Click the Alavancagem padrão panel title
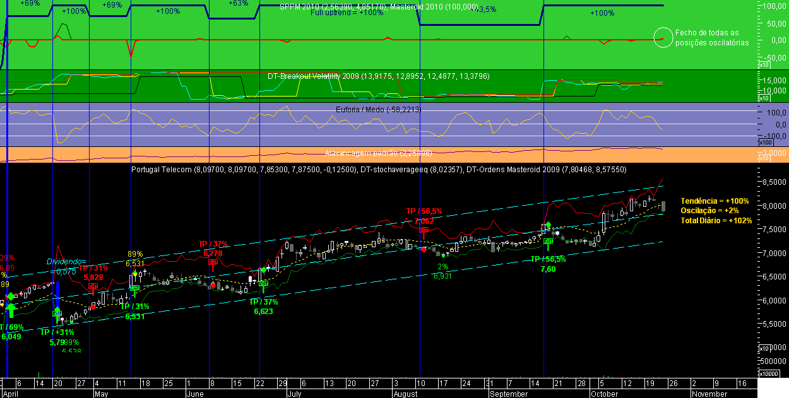Viewport: 789px width, 398px height. (378, 153)
